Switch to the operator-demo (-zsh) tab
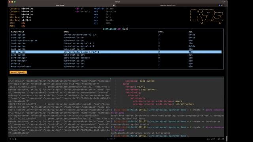Viewport: 253px width, 142px height. click(x=168, y=5)
